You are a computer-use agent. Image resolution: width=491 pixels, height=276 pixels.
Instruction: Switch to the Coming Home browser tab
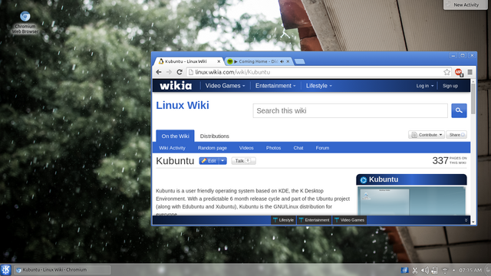259,61
